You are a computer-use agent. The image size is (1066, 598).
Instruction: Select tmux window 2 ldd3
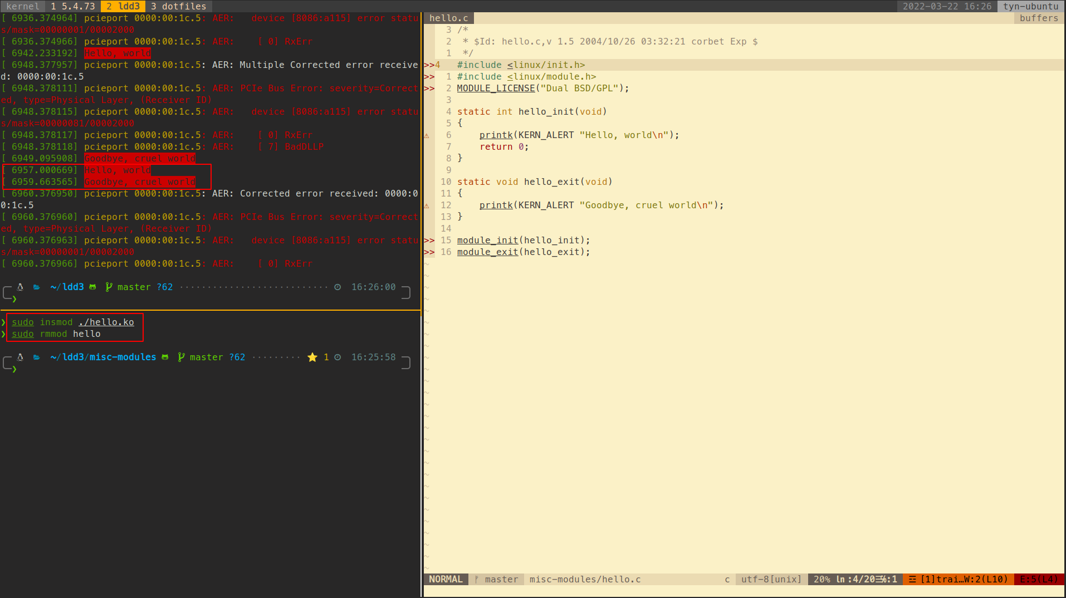[x=123, y=6]
